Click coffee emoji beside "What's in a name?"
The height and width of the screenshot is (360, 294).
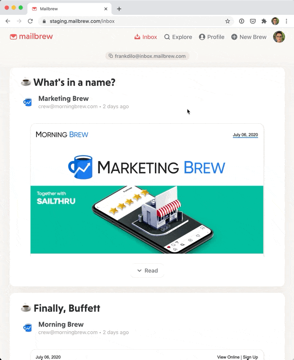pyautogui.click(x=26, y=82)
